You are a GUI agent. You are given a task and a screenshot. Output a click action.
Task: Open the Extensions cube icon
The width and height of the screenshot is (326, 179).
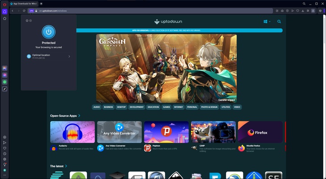(320, 11)
